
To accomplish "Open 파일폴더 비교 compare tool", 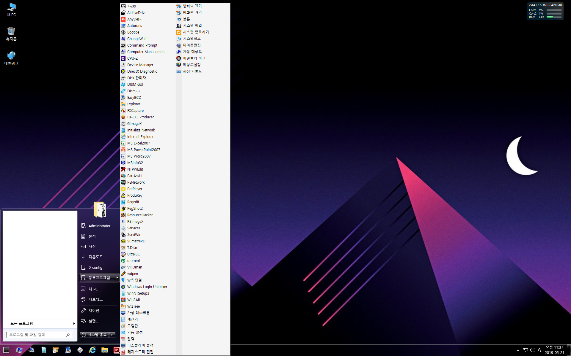I will 203,58.
